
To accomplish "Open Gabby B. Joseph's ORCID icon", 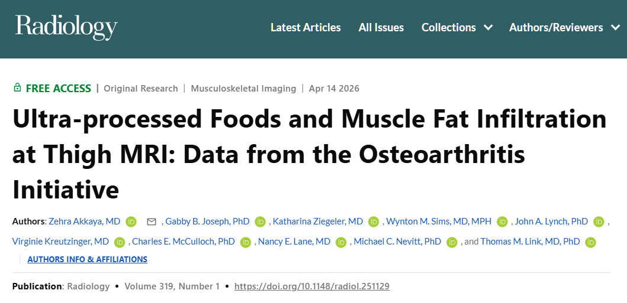I will (261, 221).
